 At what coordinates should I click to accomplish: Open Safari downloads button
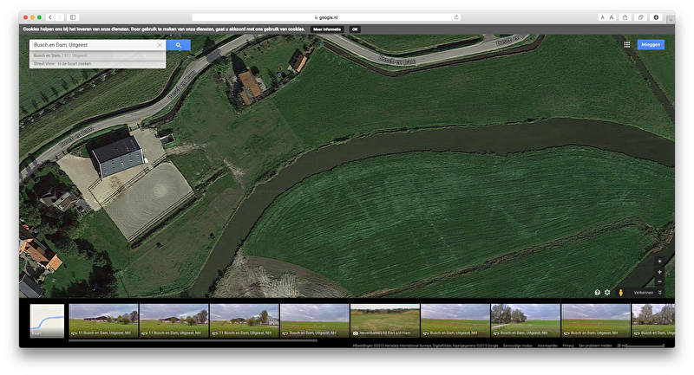[656, 17]
